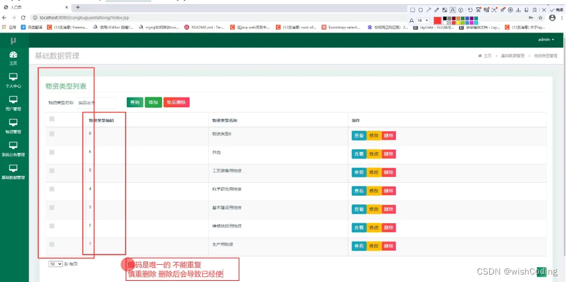This screenshot has height=282, width=566.
Task: Click the 物资类型编码 column header
Action: [102, 120]
